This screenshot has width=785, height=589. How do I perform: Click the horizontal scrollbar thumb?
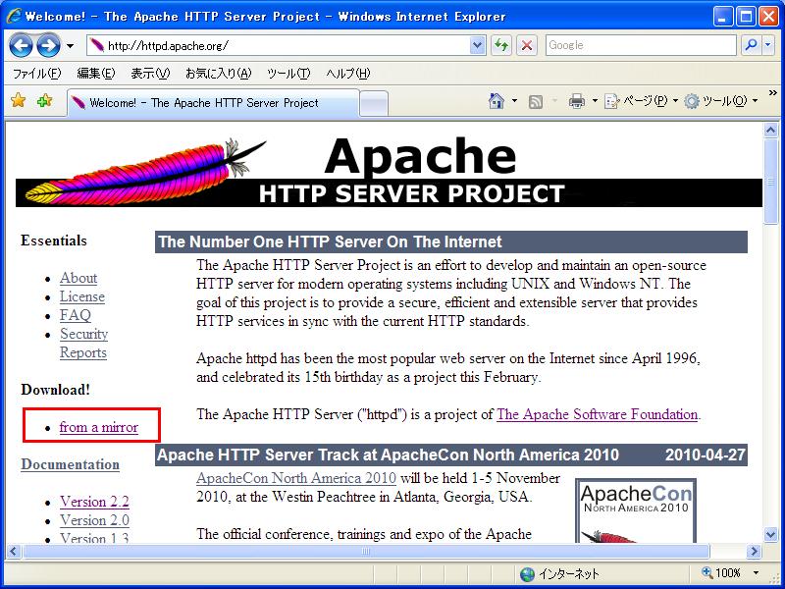[x=366, y=552]
